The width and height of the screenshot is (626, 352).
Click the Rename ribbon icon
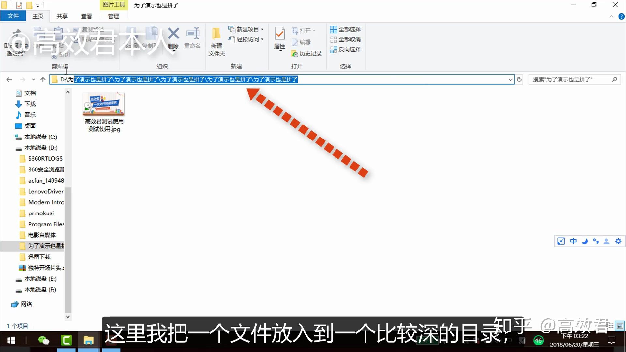[x=192, y=34]
